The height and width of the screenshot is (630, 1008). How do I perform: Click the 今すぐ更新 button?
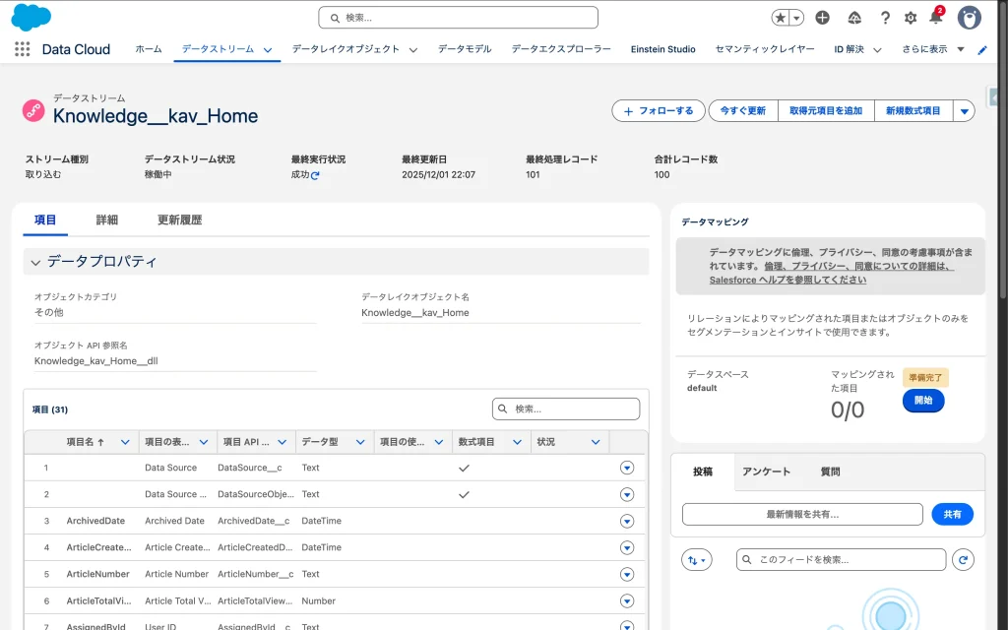pyautogui.click(x=742, y=111)
